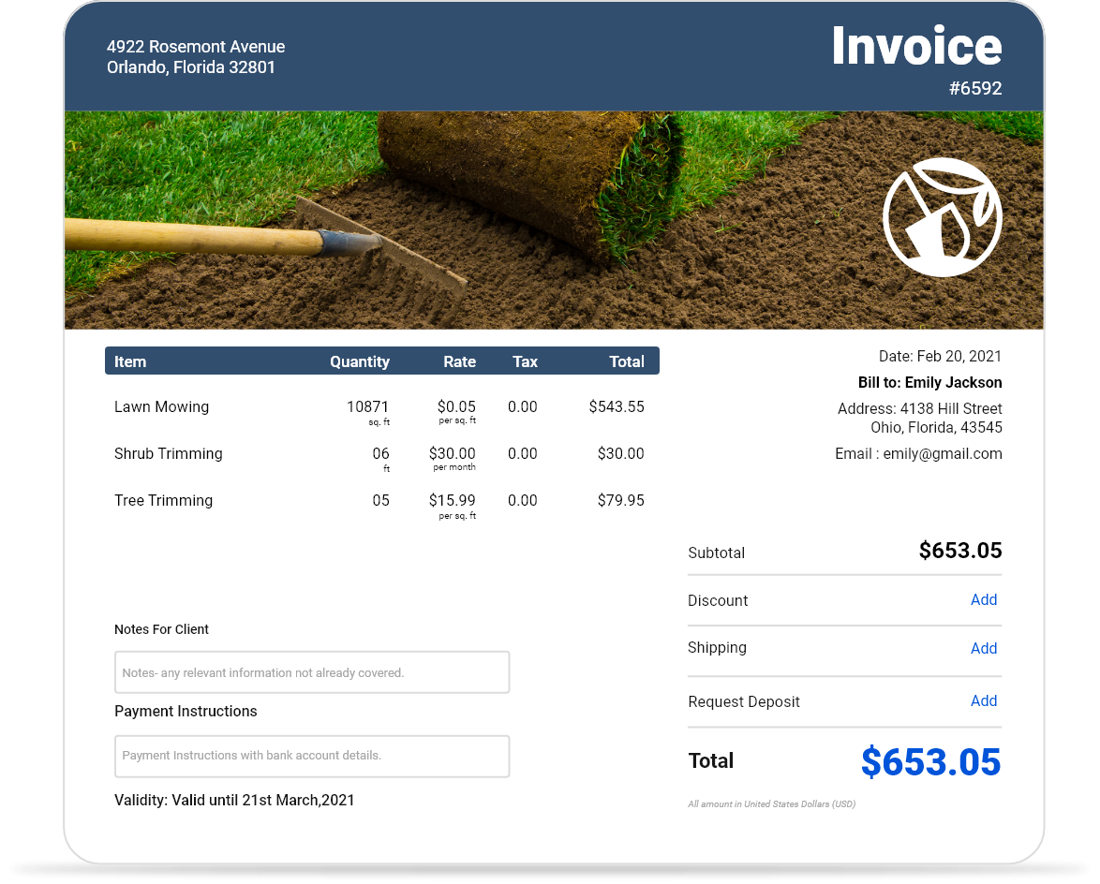Viewport: 1100px width, 884px height.
Task: Select the Quantity column header
Action: point(360,361)
